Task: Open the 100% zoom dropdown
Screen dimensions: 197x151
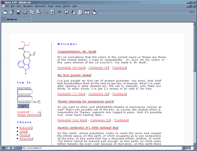Action: pos(195,148)
